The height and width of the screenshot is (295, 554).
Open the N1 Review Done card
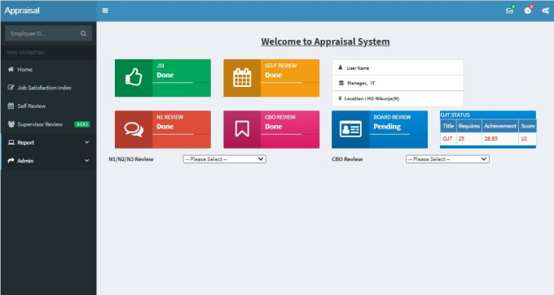point(162,129)
